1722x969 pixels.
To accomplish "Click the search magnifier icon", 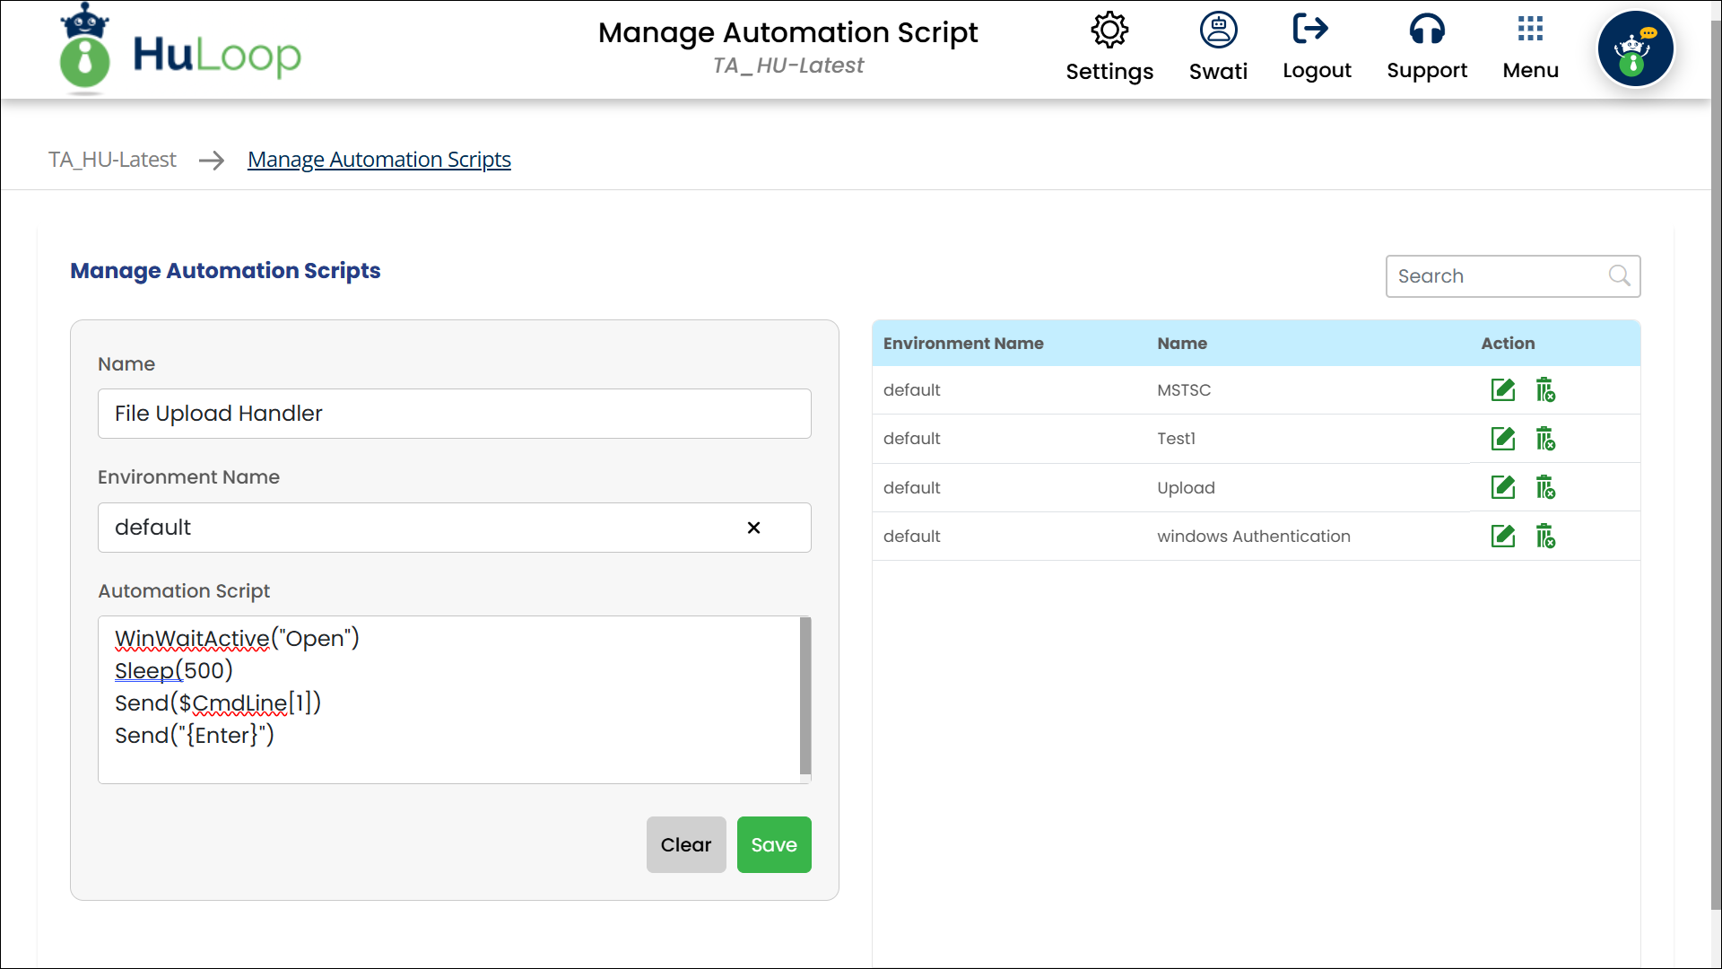I will click(x=1619, y=276).
